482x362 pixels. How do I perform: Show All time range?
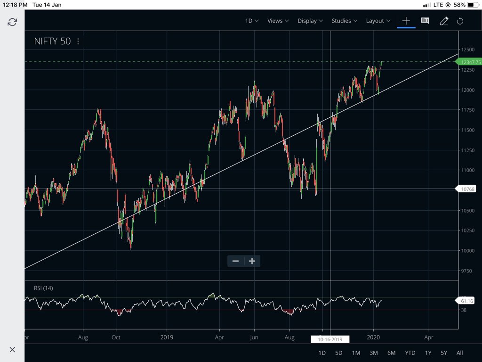point(459,353)
